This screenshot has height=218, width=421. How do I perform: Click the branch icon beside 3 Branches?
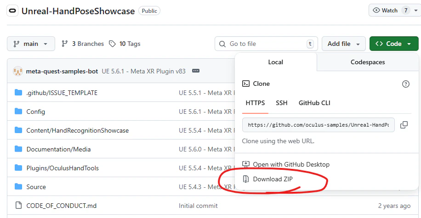point(64,44)
